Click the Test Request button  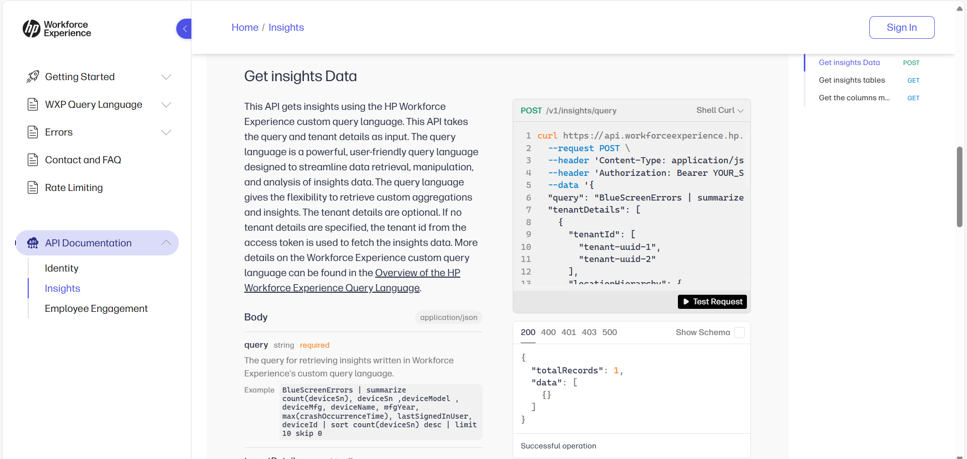[712, 302]
